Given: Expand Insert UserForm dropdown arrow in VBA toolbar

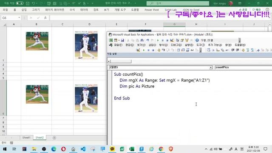Looking at the screenshot, I should (119, 40).
